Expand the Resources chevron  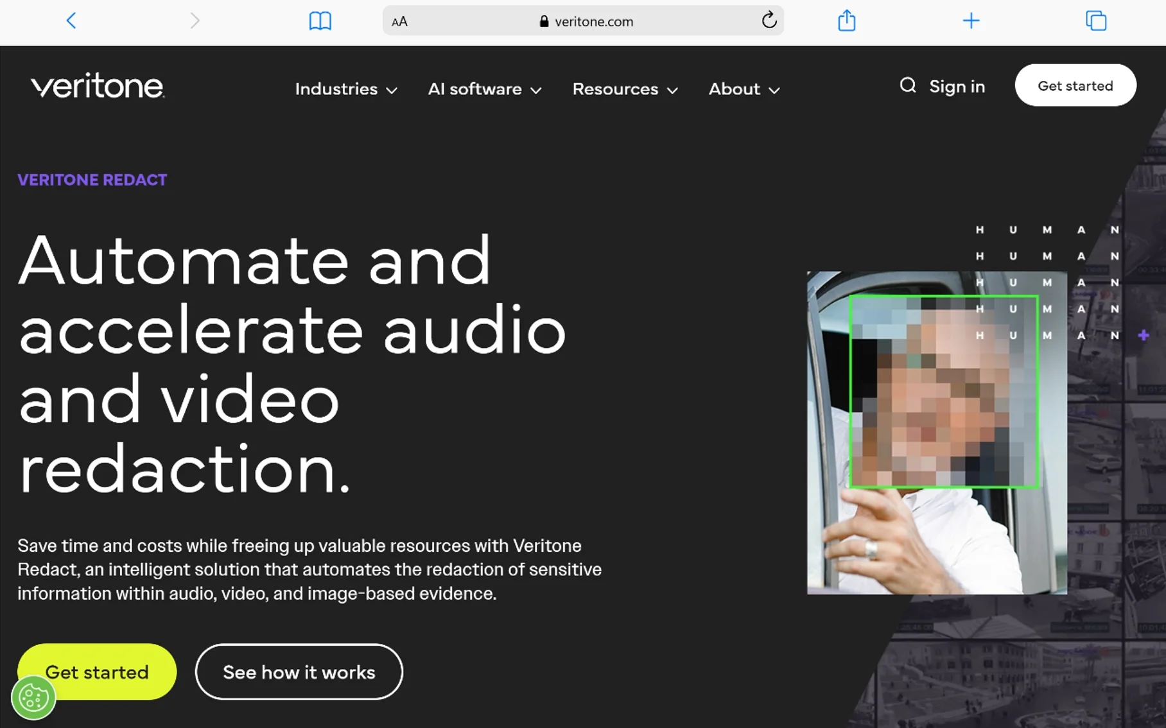coord(672,91)
